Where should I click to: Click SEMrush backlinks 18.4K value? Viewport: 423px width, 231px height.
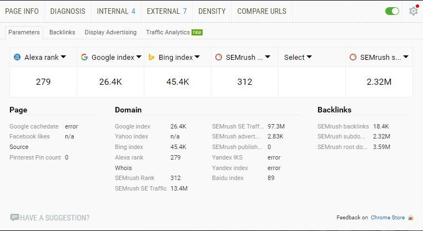[x=381, y=126]
